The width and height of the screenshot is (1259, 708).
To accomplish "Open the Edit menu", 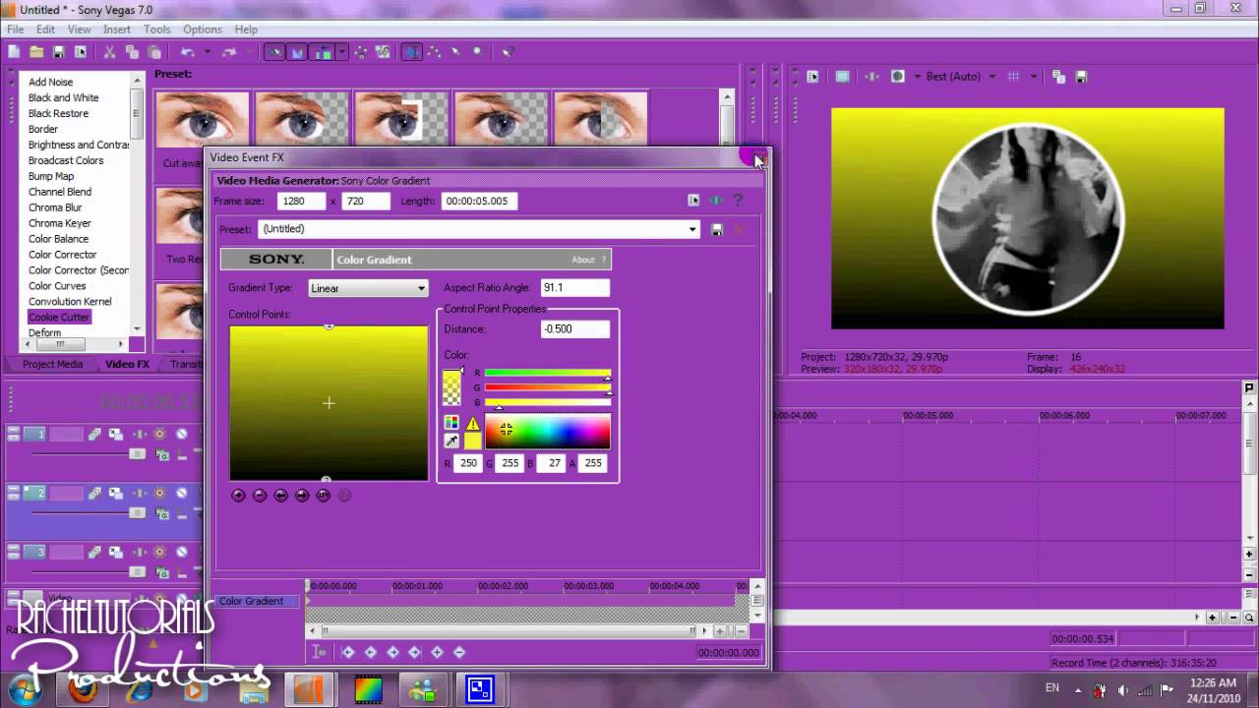I will click(46, 29).
